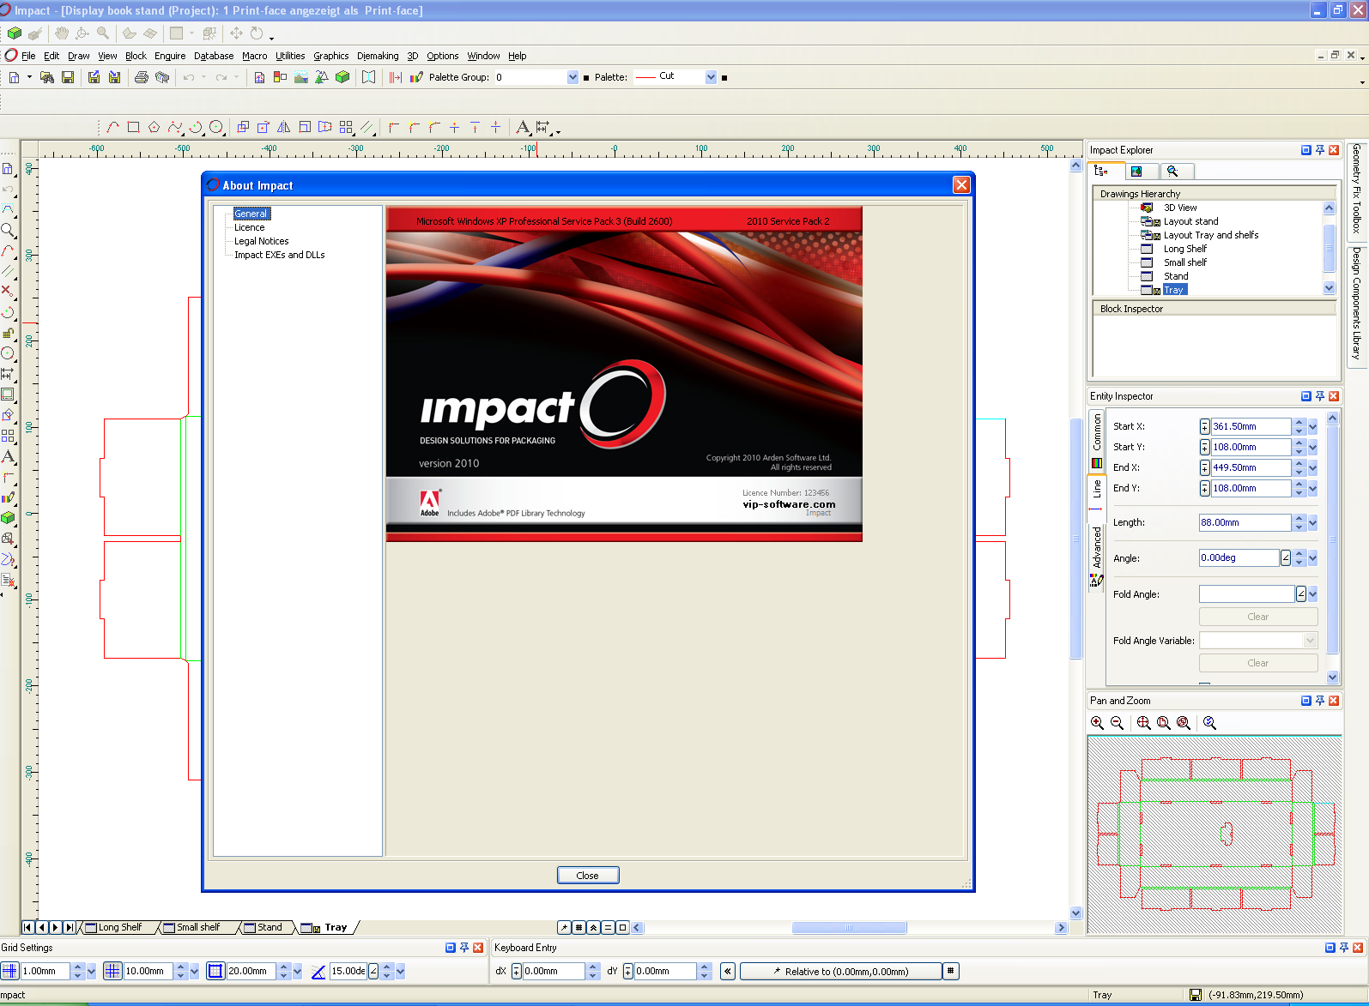1369x1006 pixels.
Task: Open the Palette dropdown showing Cut
Action: point(711,77)
